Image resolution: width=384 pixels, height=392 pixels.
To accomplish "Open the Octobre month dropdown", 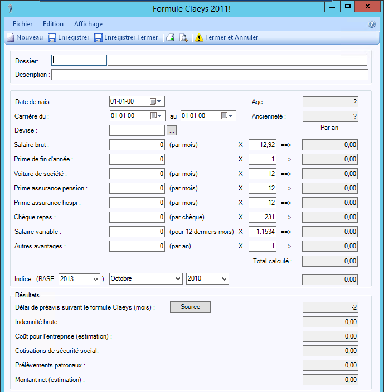I will (x=178, y=279).
